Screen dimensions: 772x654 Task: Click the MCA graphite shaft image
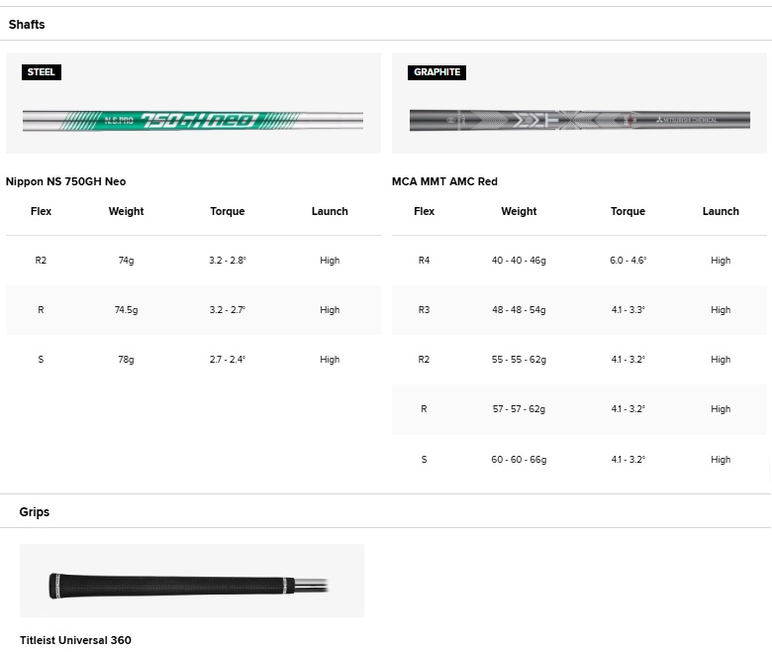click(x=580, y=121)
